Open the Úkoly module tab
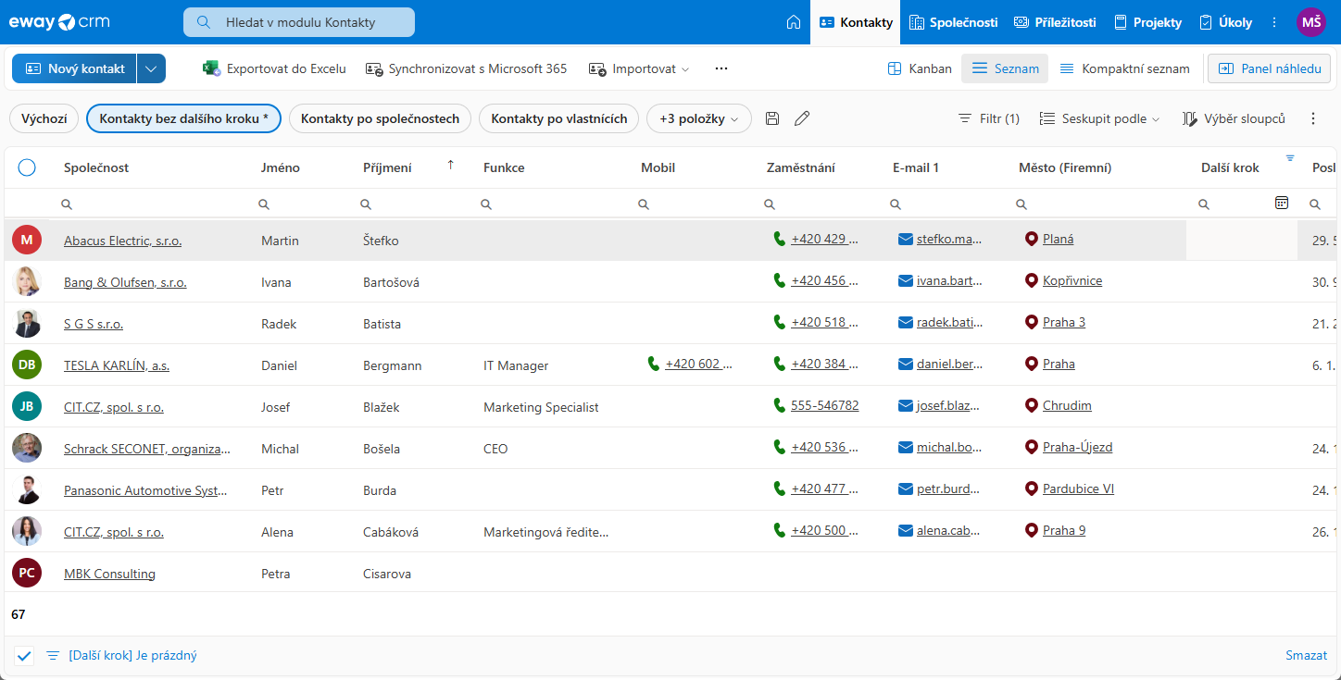This screenshot has width=1341, height=680. point(1225,22)
